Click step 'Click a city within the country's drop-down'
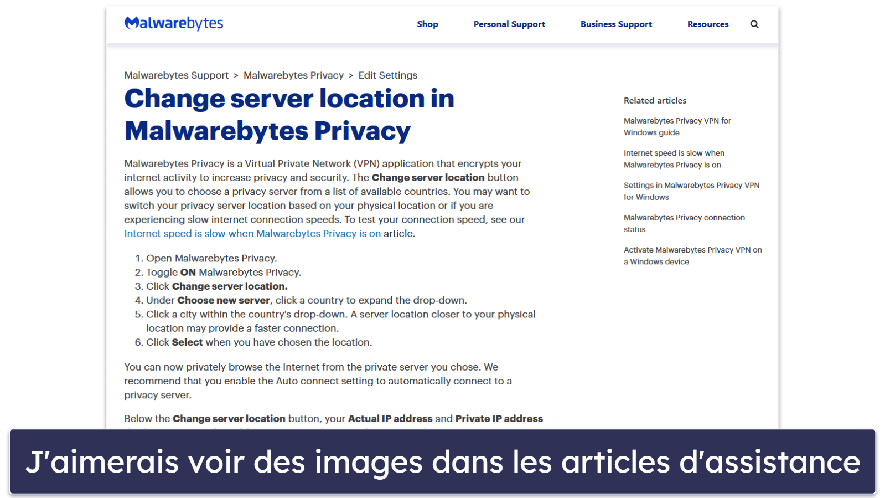The height and width of the screenshot is (498, 885). [x=341, y=321]
